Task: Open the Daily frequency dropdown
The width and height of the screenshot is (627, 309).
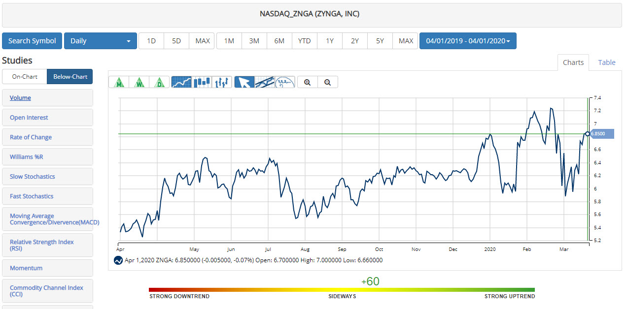Action: (101, 41)
